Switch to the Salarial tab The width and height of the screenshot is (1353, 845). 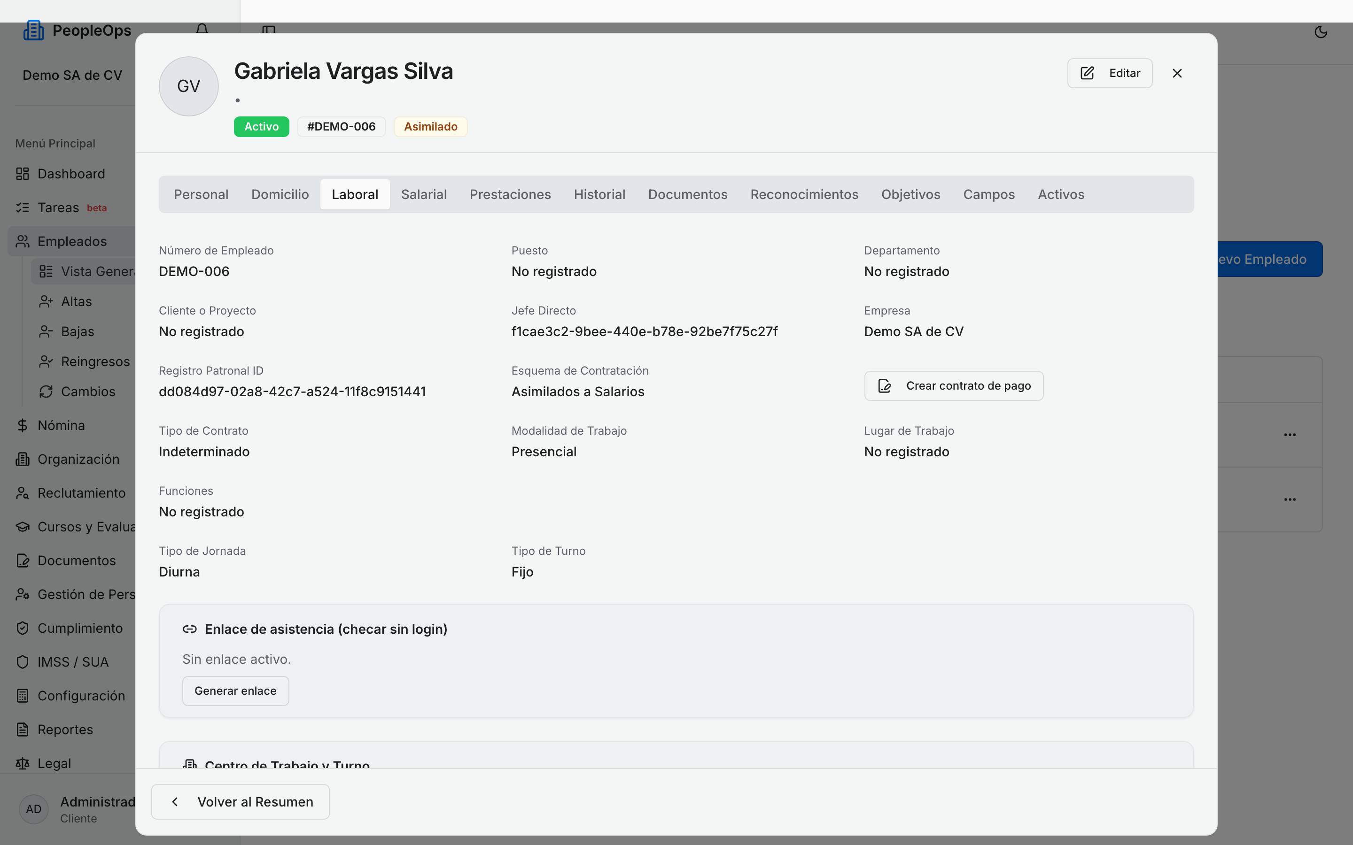point(424,194)
